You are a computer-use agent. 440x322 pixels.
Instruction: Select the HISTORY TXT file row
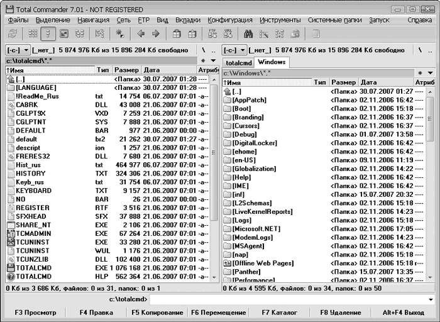tap(107, 174)
